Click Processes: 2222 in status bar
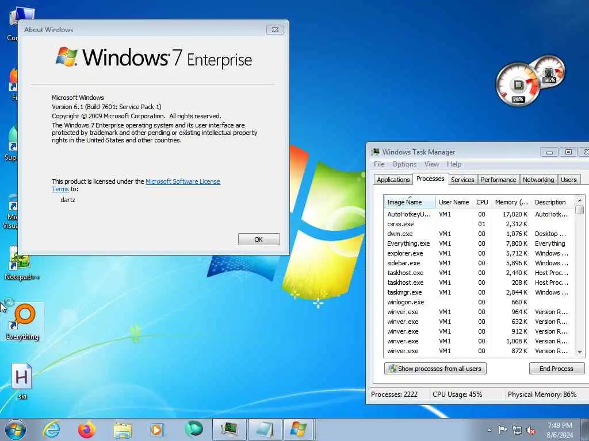Image resolution: width=589 pixels, height=441 pixels. click(x=394, y=394)
